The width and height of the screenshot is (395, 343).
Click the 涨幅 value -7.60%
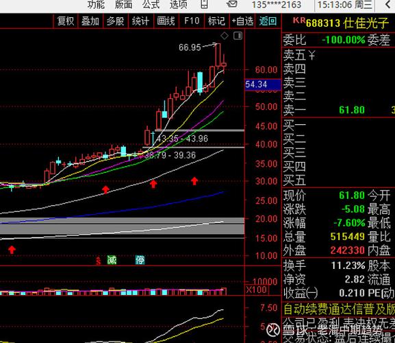click(x=349, y=223)
